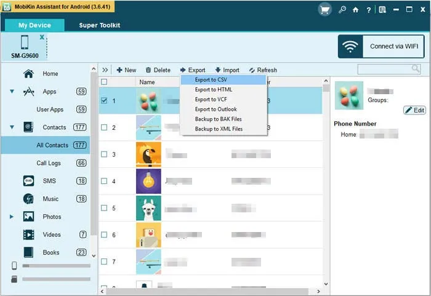431x296 pixels.
Task: Click the phone storage icon
Action: 14,265
